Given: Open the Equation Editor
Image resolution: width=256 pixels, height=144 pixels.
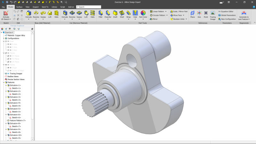Looking at the screenshot, I should 226,11.
